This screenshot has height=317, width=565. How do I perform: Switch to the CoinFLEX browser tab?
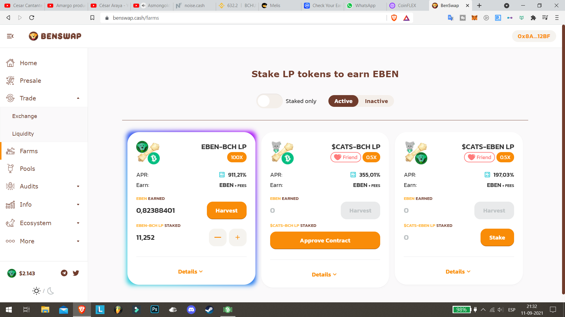[408, 6]
